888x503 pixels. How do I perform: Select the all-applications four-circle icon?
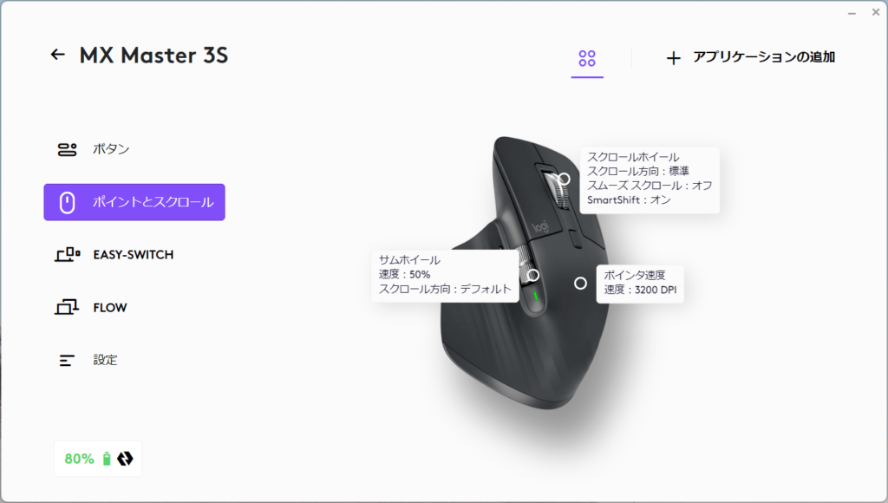[x=587, y=58]
